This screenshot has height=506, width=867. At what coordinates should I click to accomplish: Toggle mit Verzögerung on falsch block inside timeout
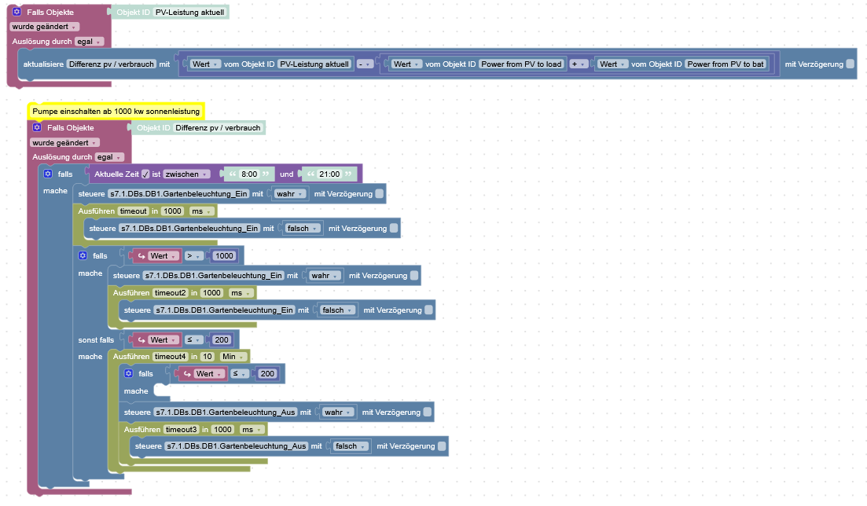[394, 228]
